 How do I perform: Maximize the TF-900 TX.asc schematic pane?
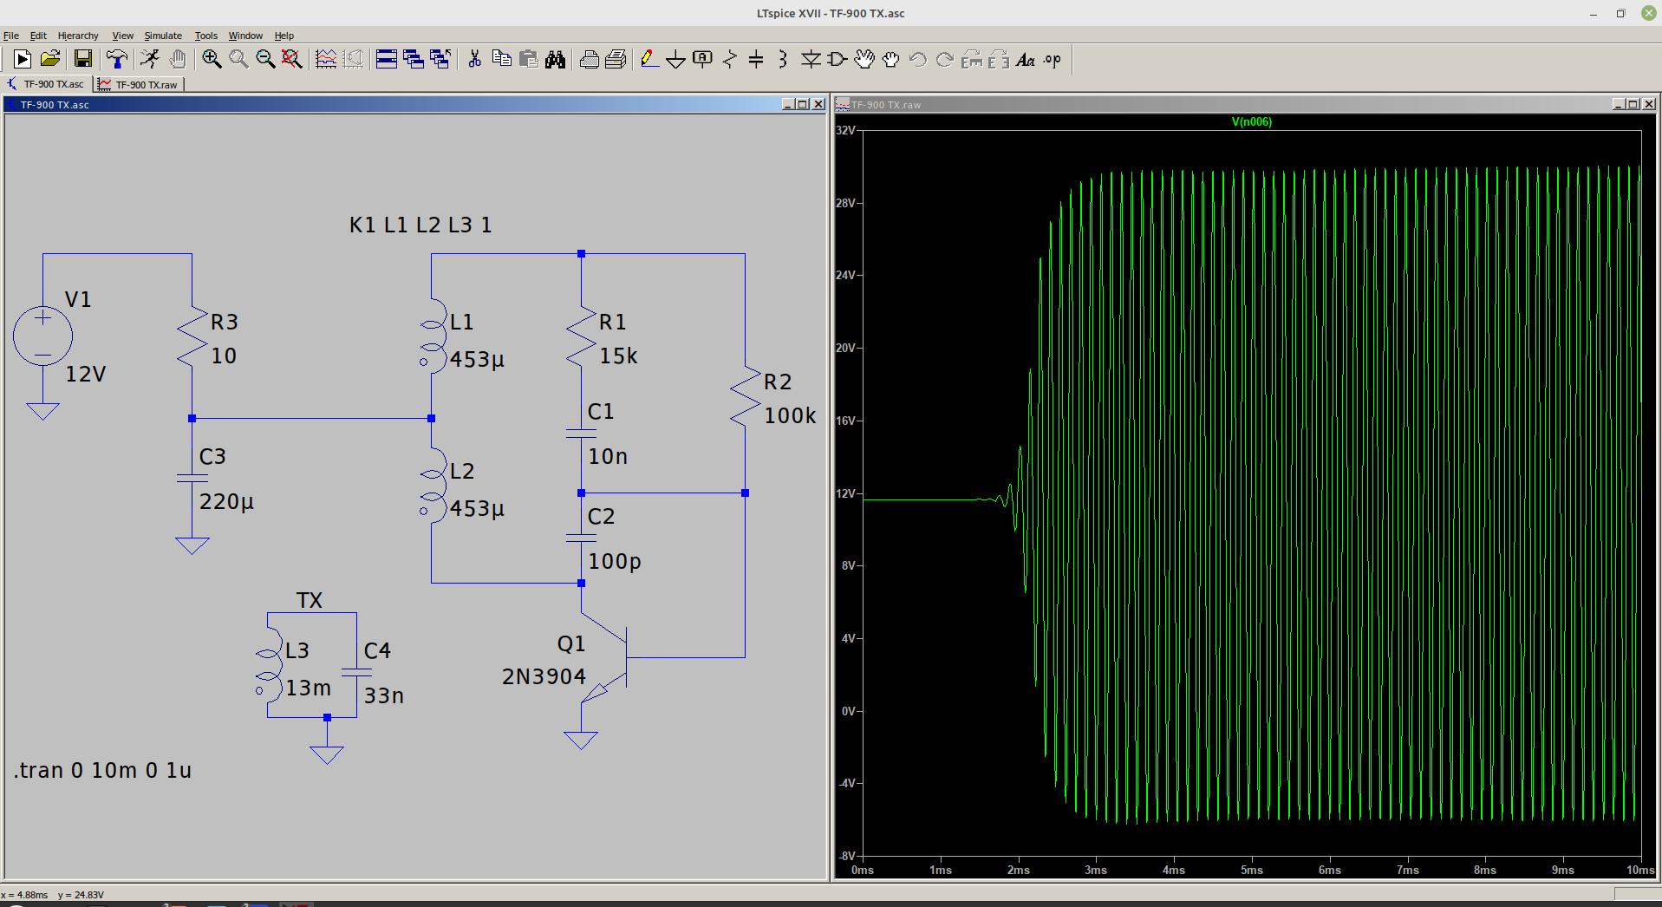[x=803, y=104]
